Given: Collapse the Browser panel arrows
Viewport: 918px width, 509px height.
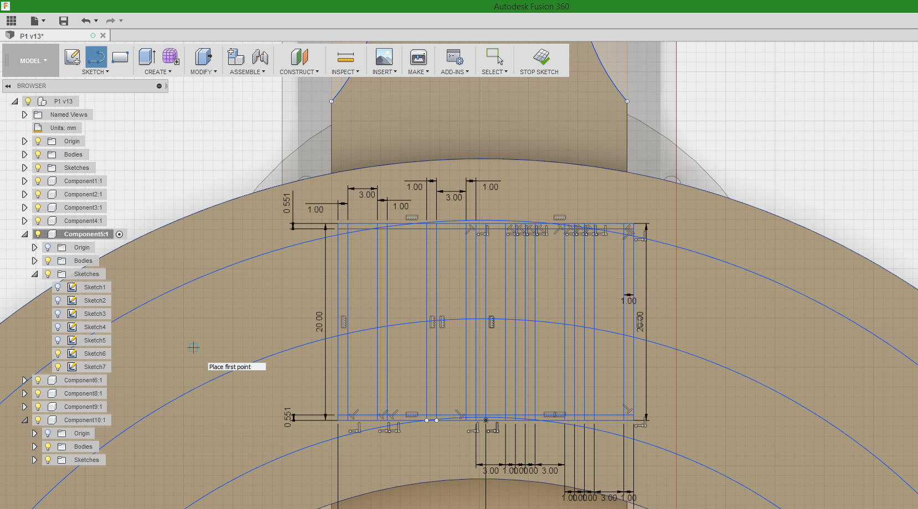Looking at the screenshot, I should coord(8,86).
